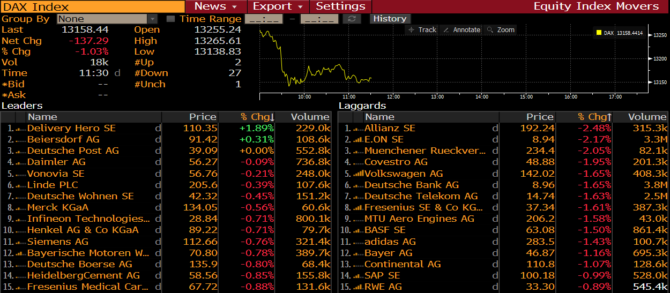Screen dimensions: 670x293
Task: Open chart icon for adidas AG
Action: (358, 242)
